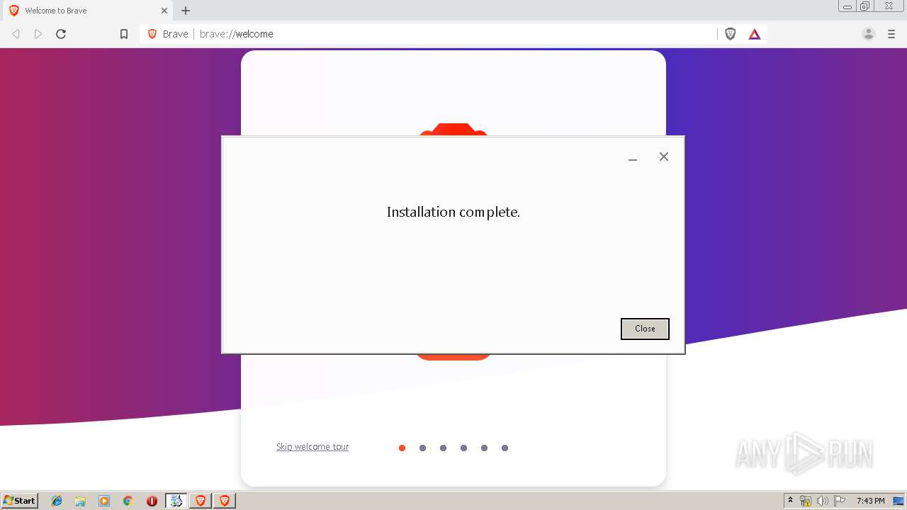
Task: Launch Opera from the taskbar
Action: point(152,501)
